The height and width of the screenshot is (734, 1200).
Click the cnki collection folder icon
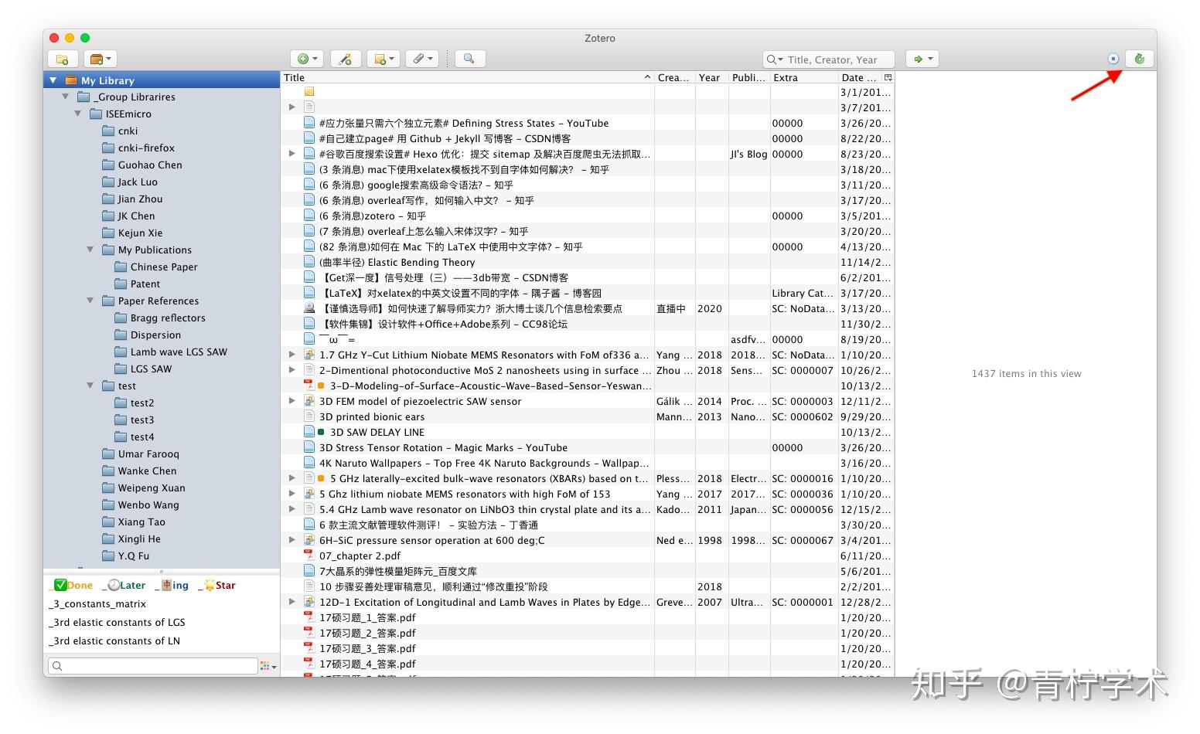pyautogui.click(x=108, y=131)
